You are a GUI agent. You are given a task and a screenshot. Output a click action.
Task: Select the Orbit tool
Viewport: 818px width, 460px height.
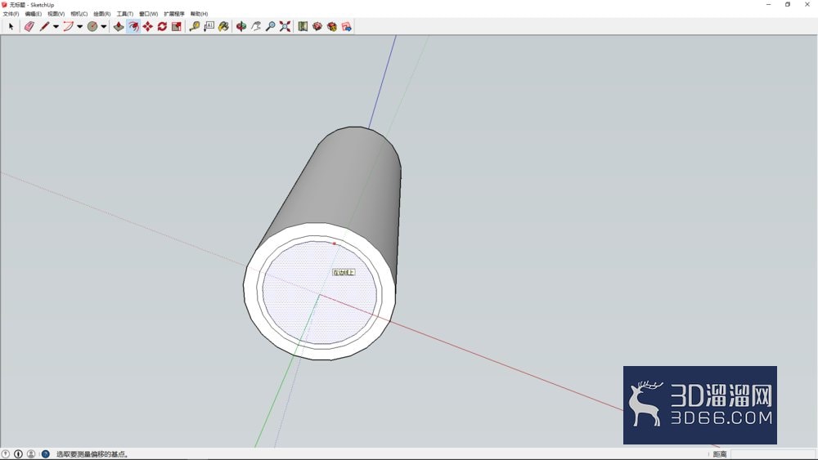click(x=241, y=27)
